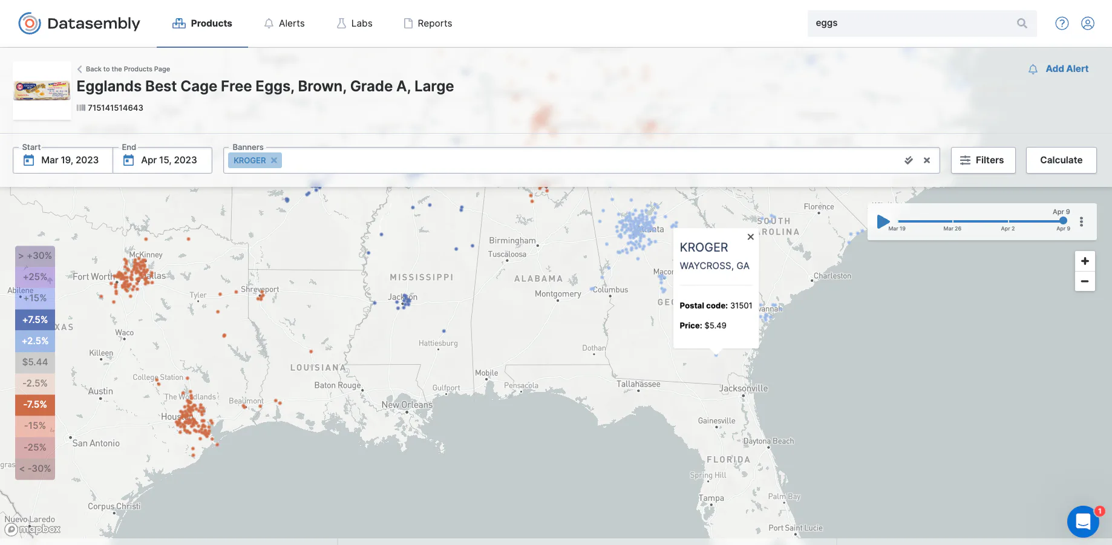Select the +2.5% legend swatch
Viewport: 1112px width, 545px height.
[35, 341]
